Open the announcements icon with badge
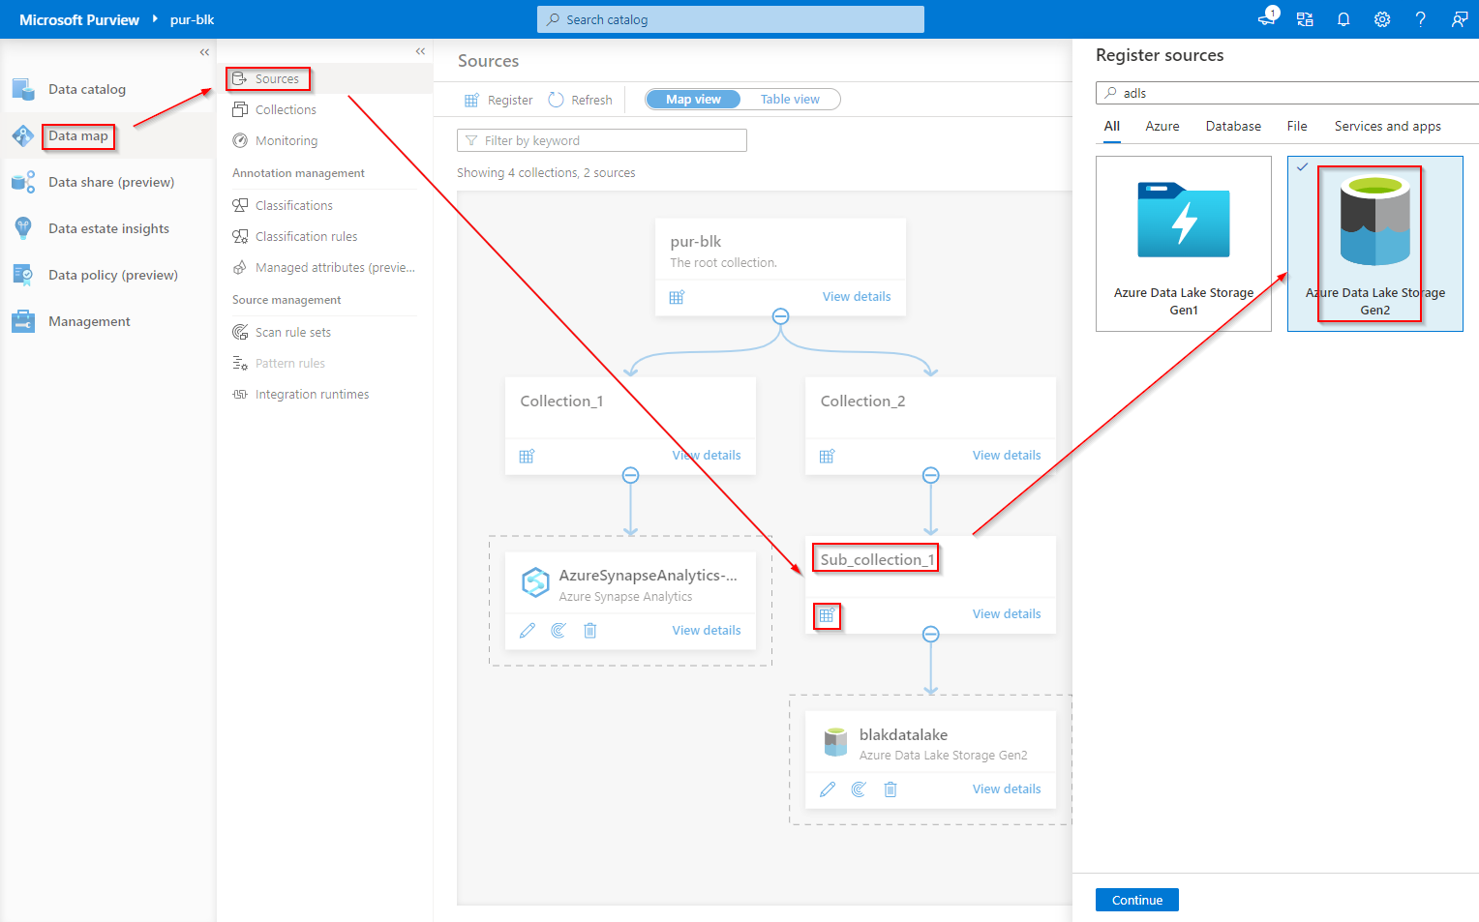 [x=1267, y=18]
